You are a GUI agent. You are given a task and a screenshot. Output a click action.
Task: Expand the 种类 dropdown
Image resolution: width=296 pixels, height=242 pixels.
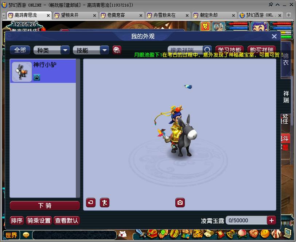(66, 50)
